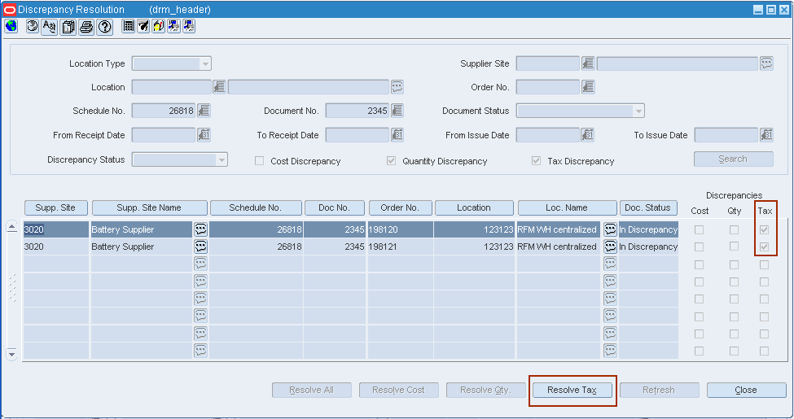The height and width of the screenshot is (419, 794).
Task: Open supplier name comment icon for order 198120
Action: (x=200, y=229)
